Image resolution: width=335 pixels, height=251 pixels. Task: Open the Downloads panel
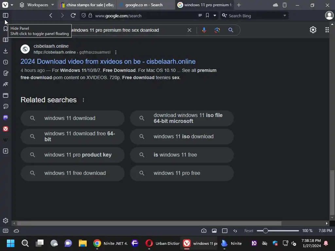click(6, 51)
